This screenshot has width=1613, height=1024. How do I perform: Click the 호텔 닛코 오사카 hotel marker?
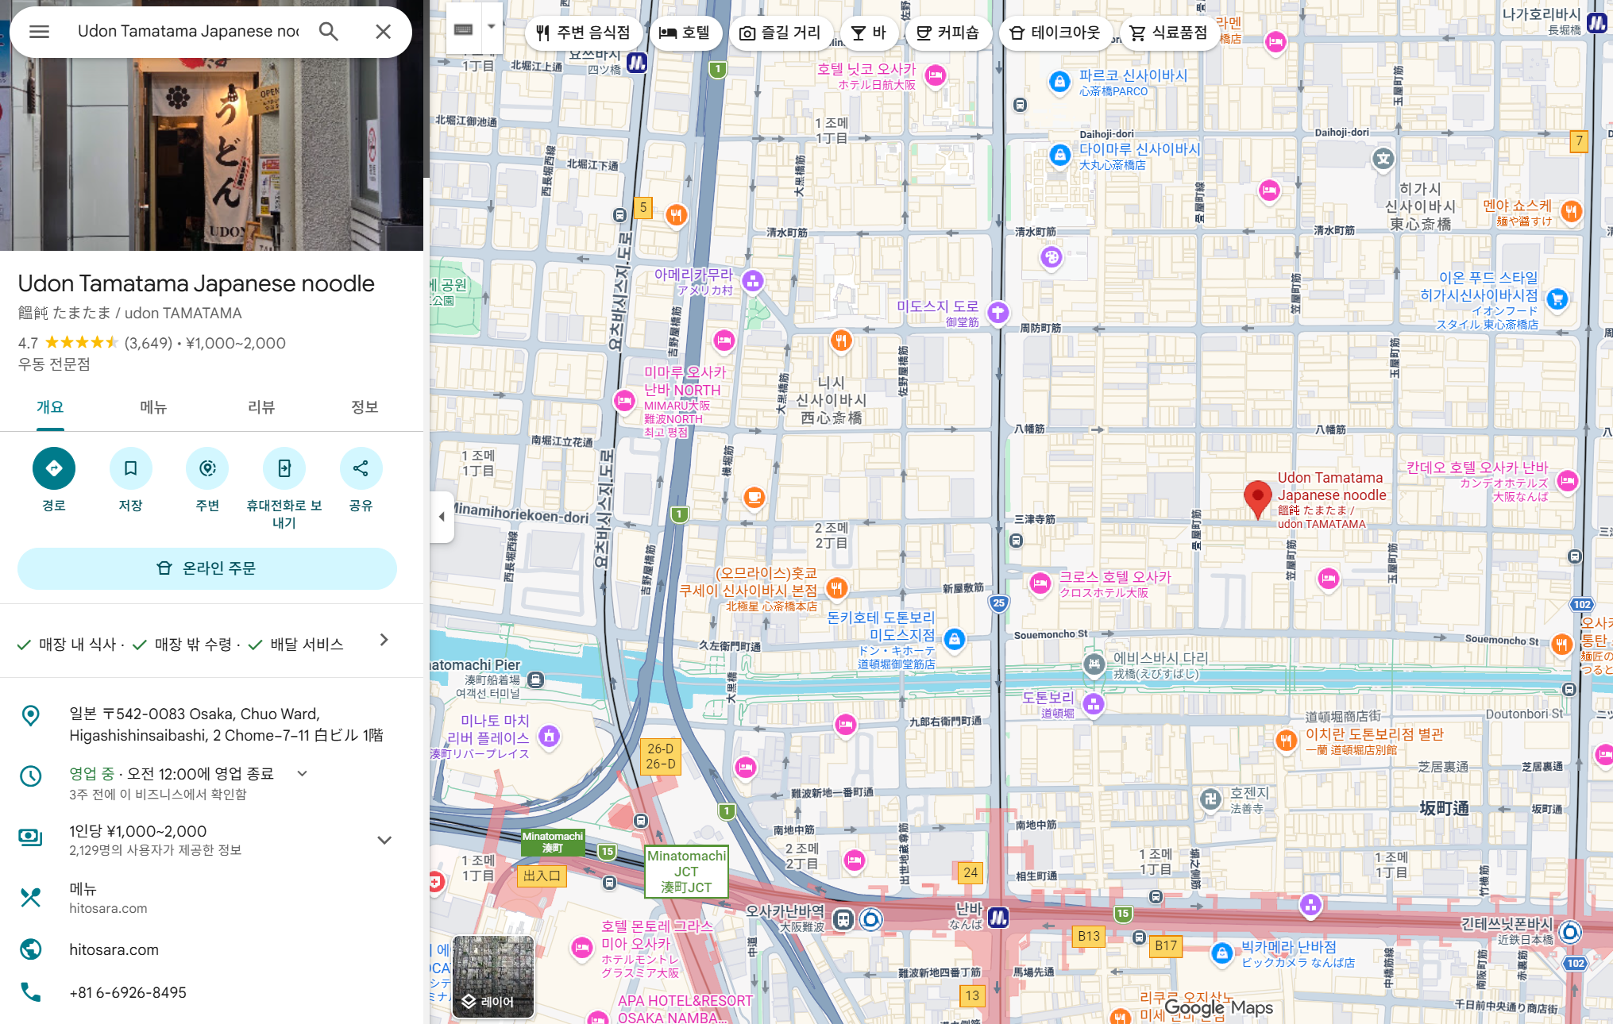click(x=936, y=76)
